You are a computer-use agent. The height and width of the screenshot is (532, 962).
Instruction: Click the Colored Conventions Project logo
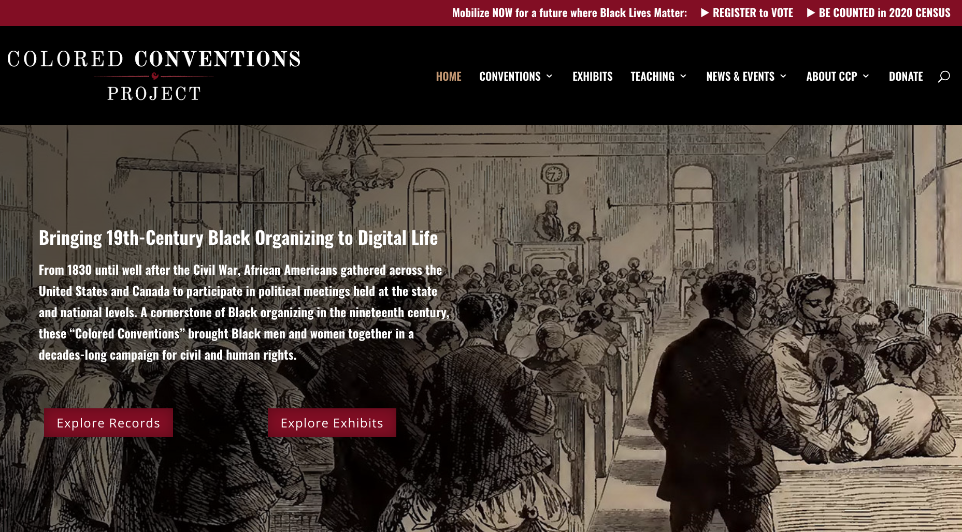154,75
